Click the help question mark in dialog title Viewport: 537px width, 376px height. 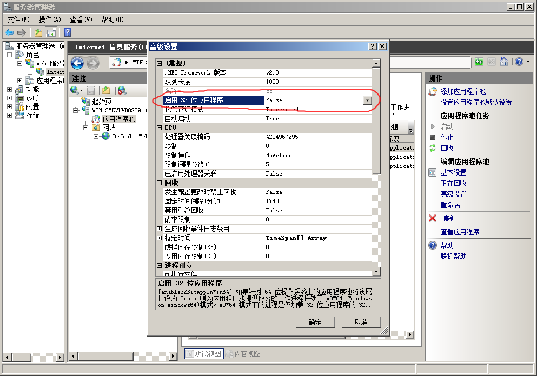coord(373,46)
